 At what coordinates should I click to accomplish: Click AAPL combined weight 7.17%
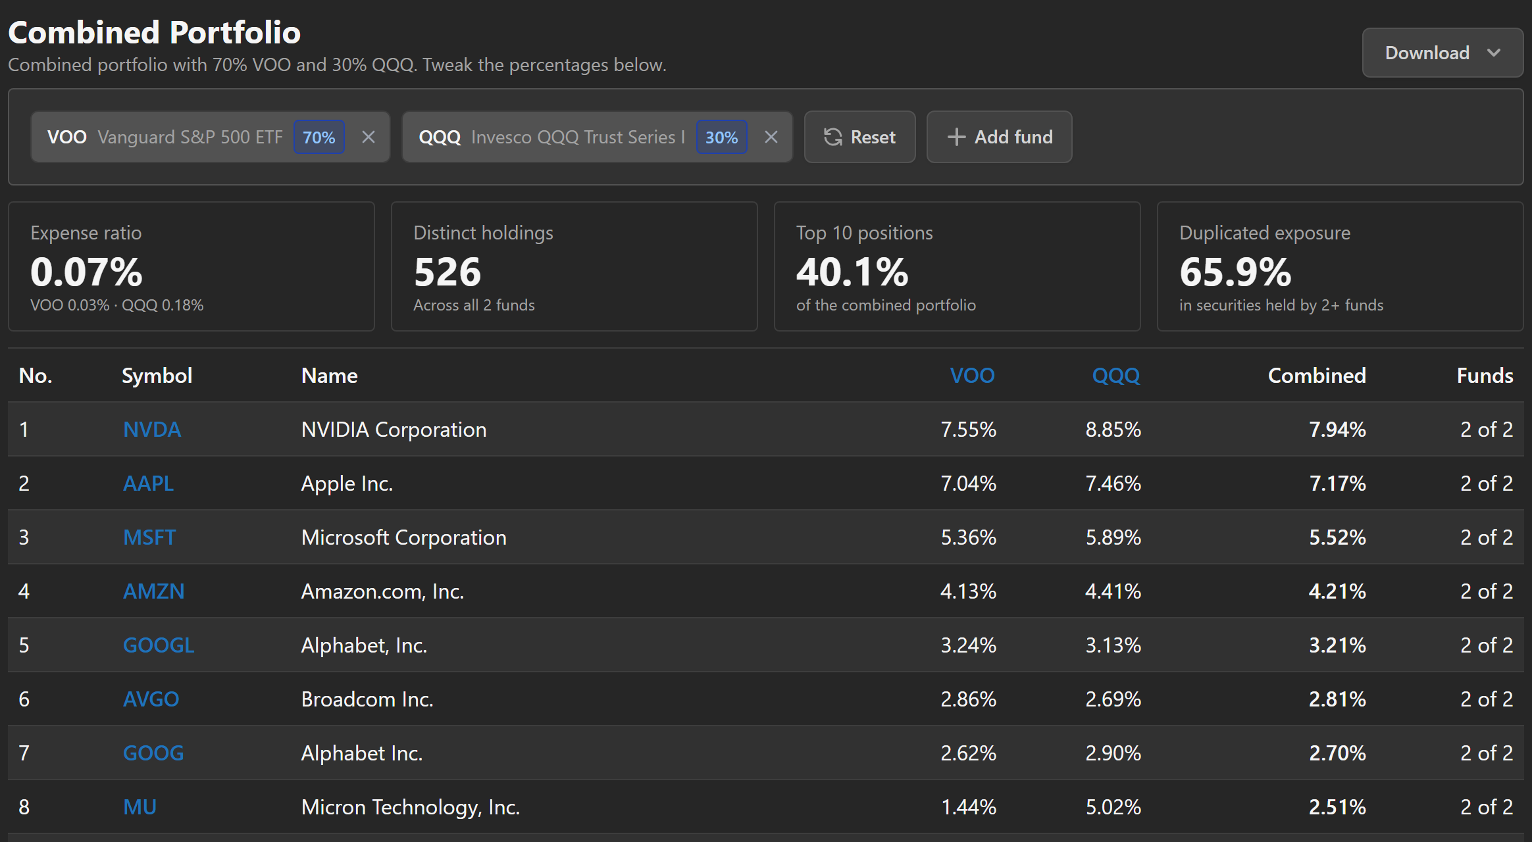[x=1337, y=483]
